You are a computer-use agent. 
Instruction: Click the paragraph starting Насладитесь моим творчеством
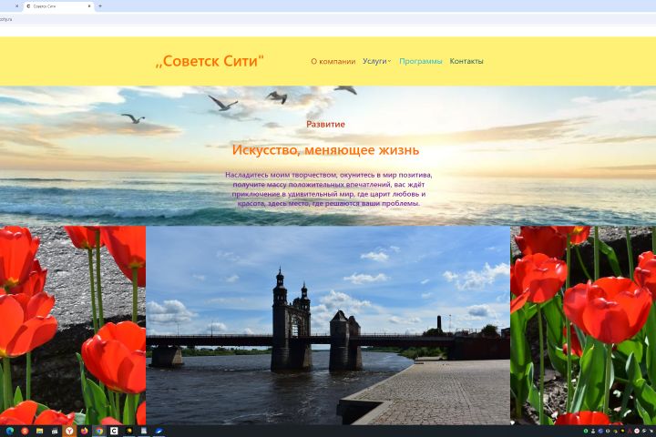tap(328, 189)
